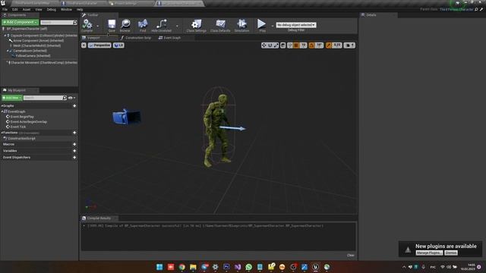Compile the blueprint with the Compile button
The image size is (486, 273).
point(87,25)
